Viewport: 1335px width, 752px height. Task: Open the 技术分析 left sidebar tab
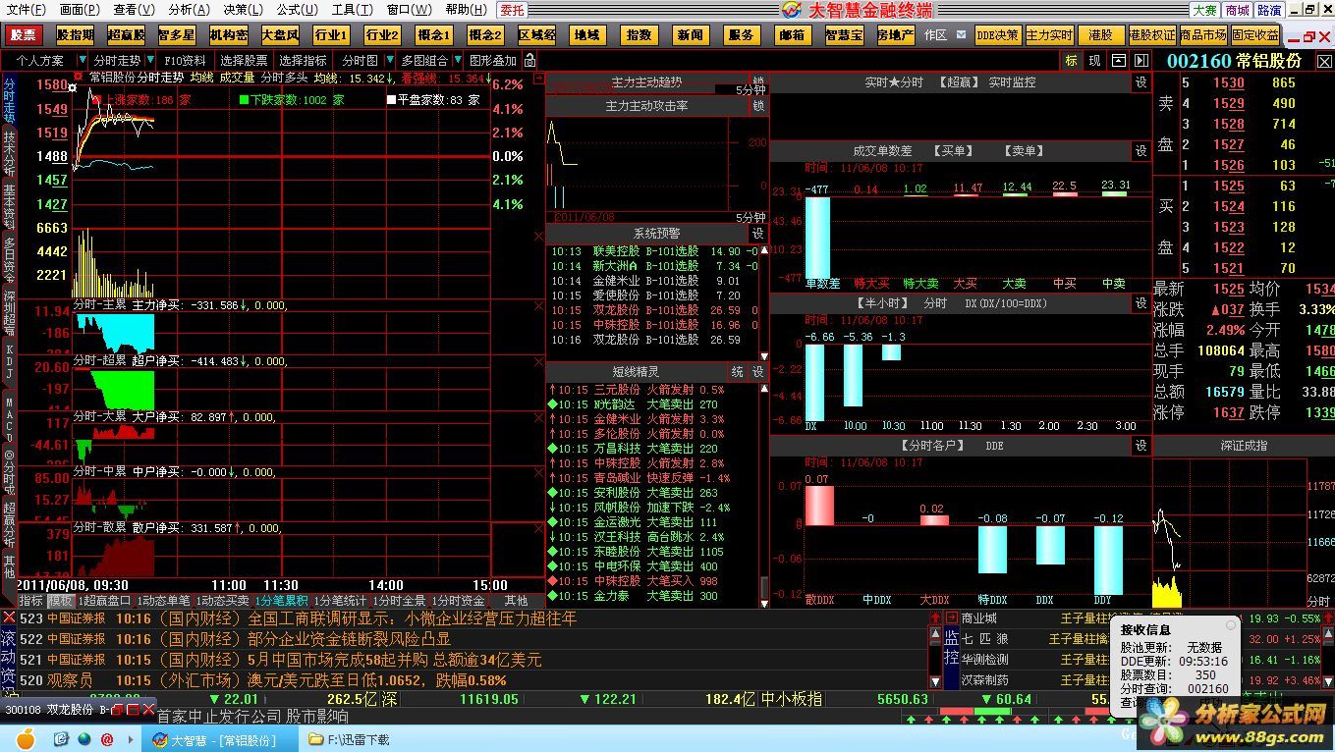(9, 153)
